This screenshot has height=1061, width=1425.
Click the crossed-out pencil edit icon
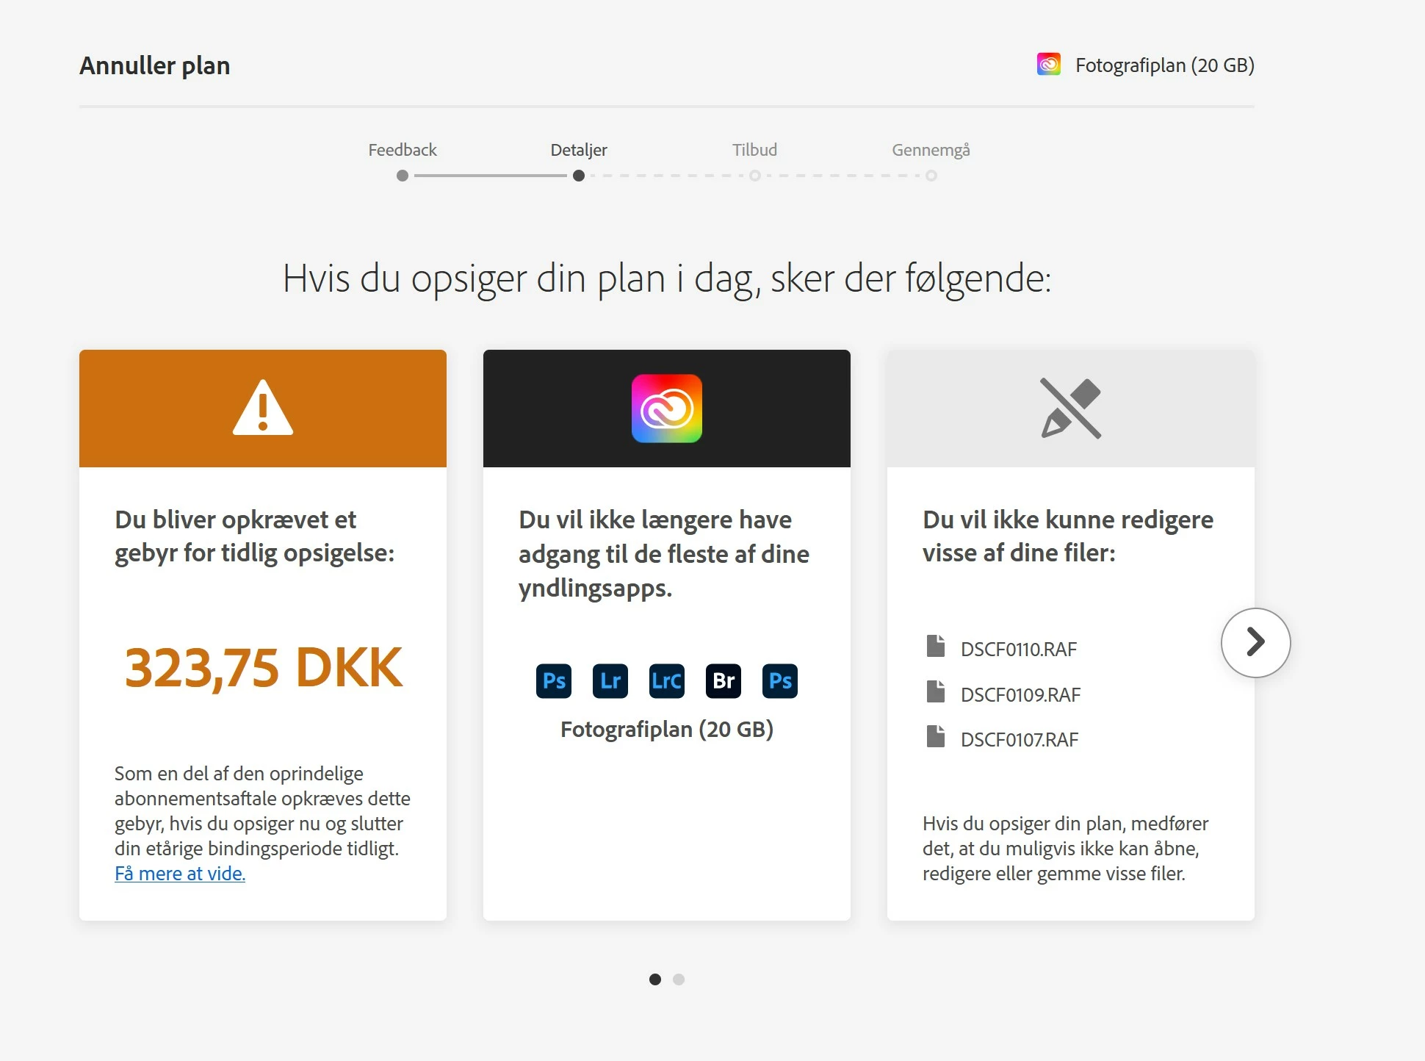tap(1071, 409)
